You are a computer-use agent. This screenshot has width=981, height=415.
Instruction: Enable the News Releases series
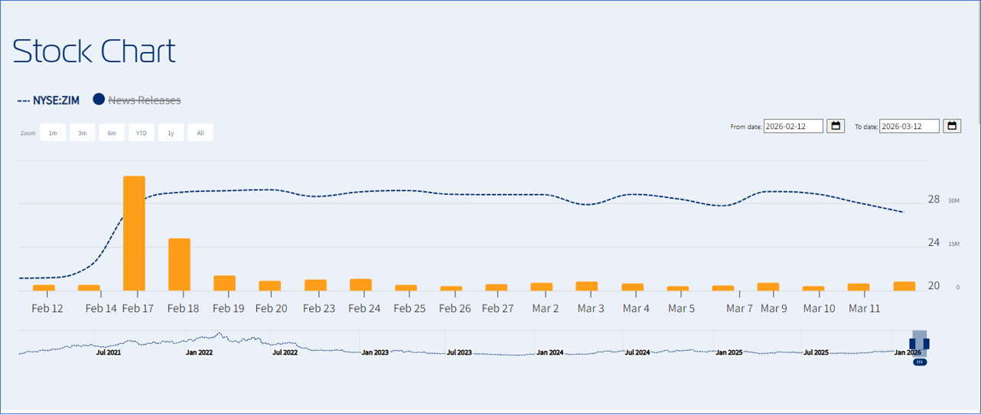pyautogui.click(x=144, y=100)
